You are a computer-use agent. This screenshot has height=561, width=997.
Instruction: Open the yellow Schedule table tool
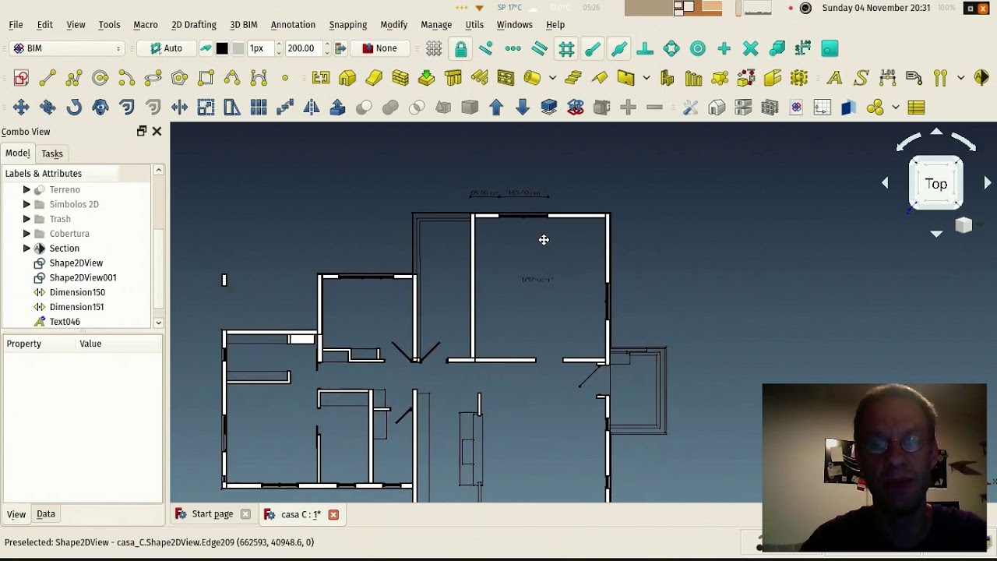[916, 108]
